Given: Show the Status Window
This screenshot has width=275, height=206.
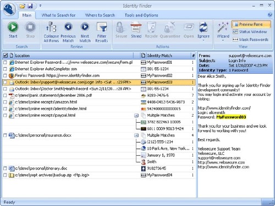Looking at the screenshot, I should tap(250, 32).
